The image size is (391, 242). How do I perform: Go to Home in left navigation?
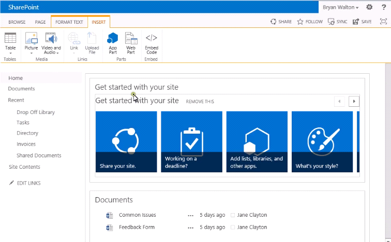click(16, 78)
